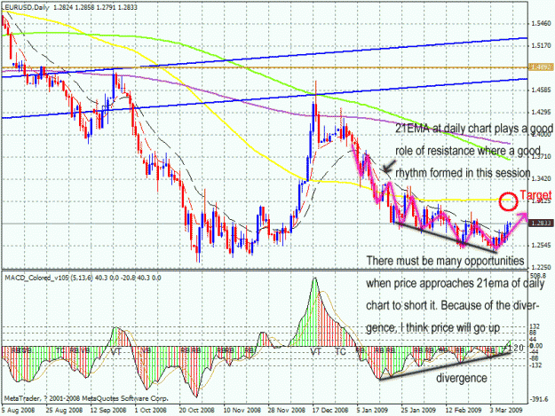Image resolution: width=555 pixels, height=416 pixels.
Task: Click the 1.3420 price axis label
Action: [541, 178]
